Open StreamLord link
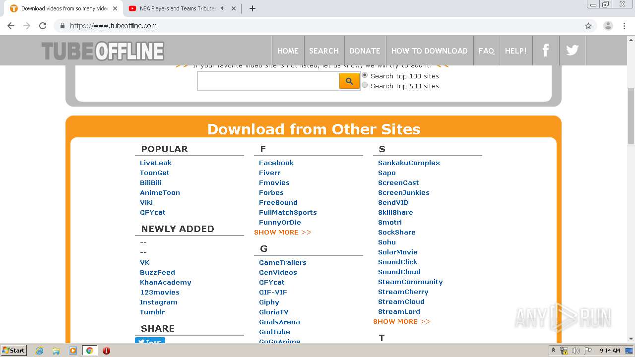This screenshot has height=357, width=635. pos(399,311)
